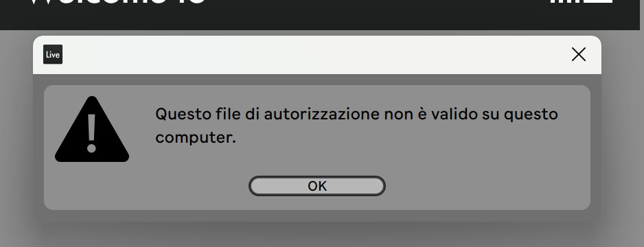
Task: Click the word 'di' in the message text
Action: coord(253,114)
